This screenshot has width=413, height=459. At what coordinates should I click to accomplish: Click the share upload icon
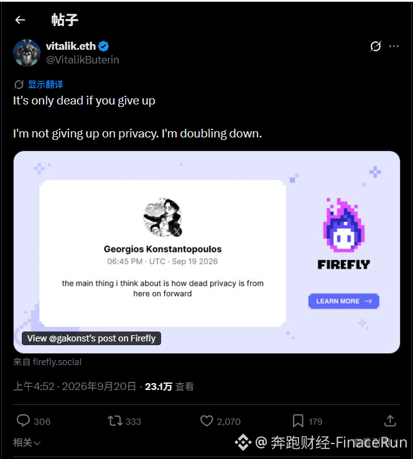390,420
